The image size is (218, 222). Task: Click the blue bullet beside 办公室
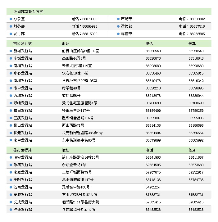[x=11, y=19]
